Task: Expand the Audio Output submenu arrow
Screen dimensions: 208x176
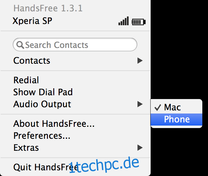Action: (x=140, y=104)
